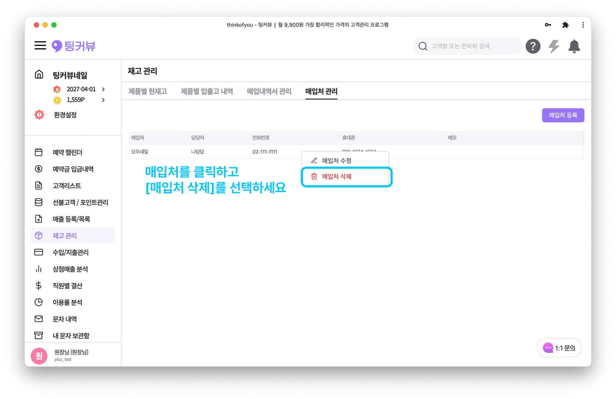Open 수입/지출관리 in the sidebar
The height and width of the screenshot is (399, 616).
pos(70,252)
